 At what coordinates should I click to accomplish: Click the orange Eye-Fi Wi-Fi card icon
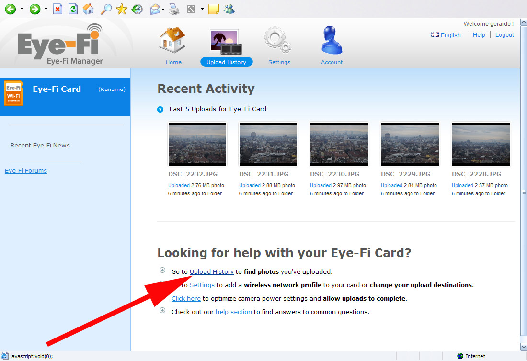(13, 93)
